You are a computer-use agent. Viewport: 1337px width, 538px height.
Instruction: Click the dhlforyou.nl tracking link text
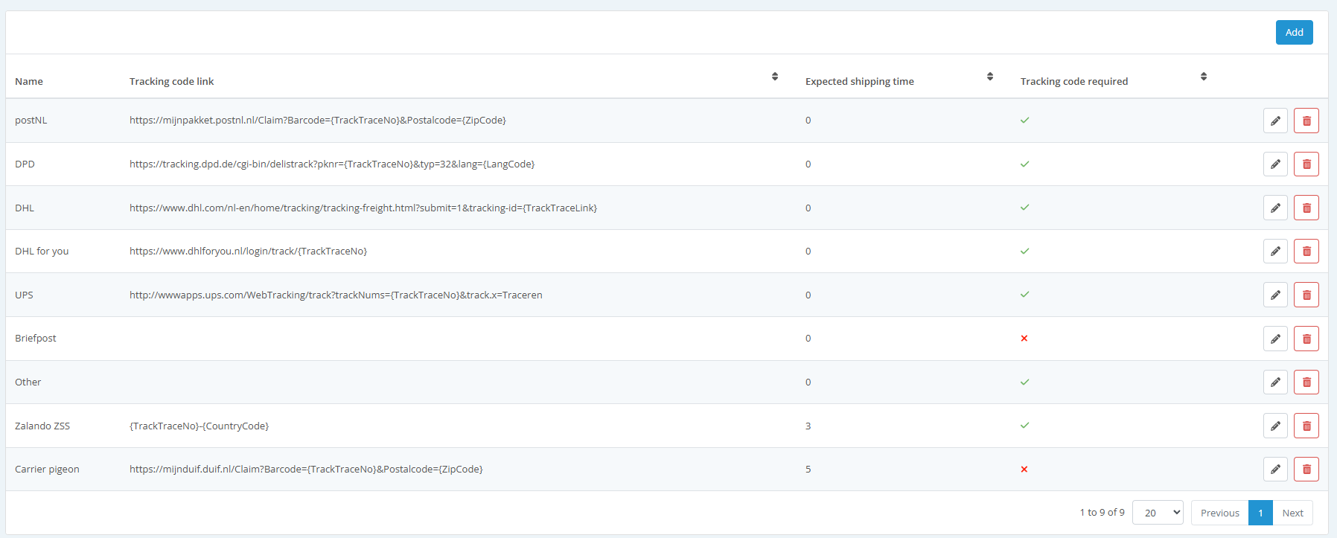[249, 252]
